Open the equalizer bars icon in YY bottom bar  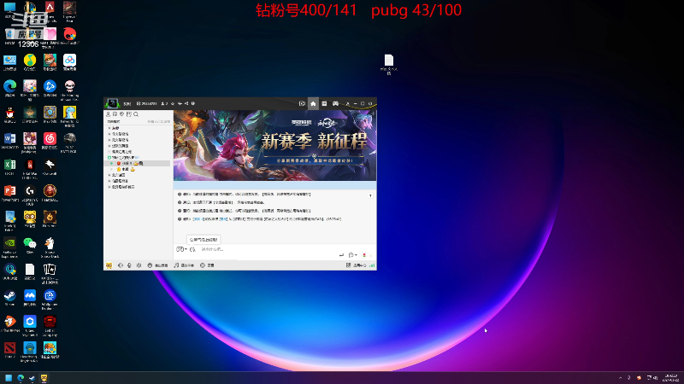pos(139,265)
